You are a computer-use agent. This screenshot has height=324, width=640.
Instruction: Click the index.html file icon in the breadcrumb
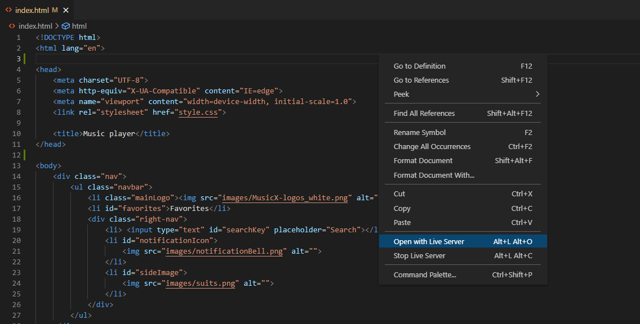pos(12,26)
